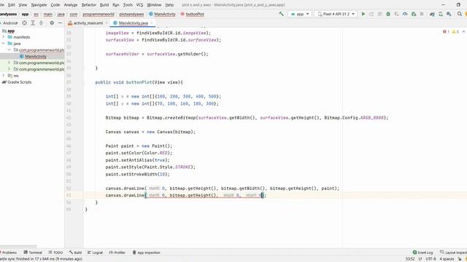The image size is (467, 262).
Task: Open the Device Manager toolbar icon
Action: [441, 14]
